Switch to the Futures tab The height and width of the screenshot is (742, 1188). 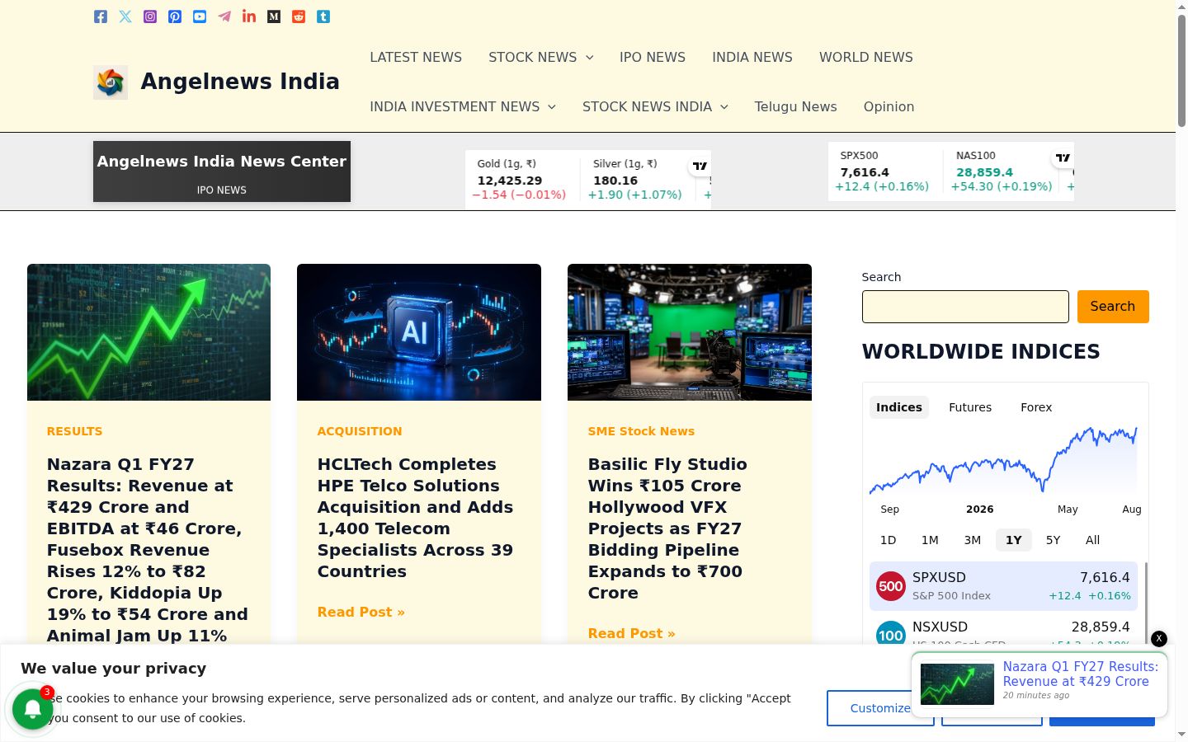click(x=970, y=407)
